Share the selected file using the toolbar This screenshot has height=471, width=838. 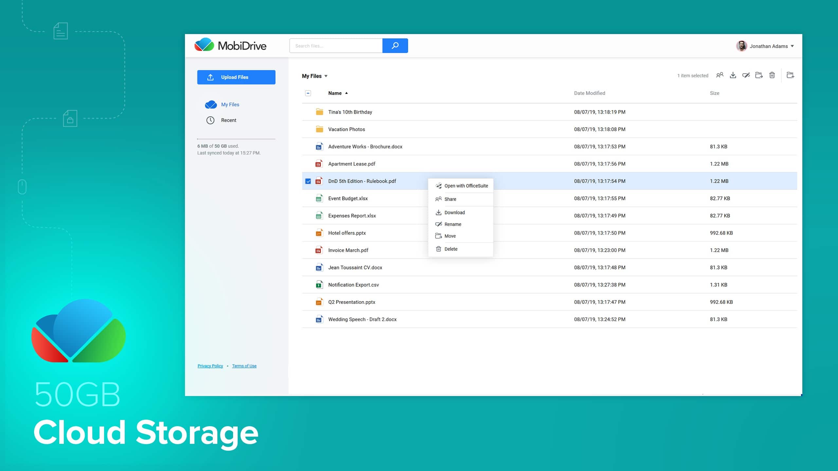pyautogui.click(x=720, y=75)
